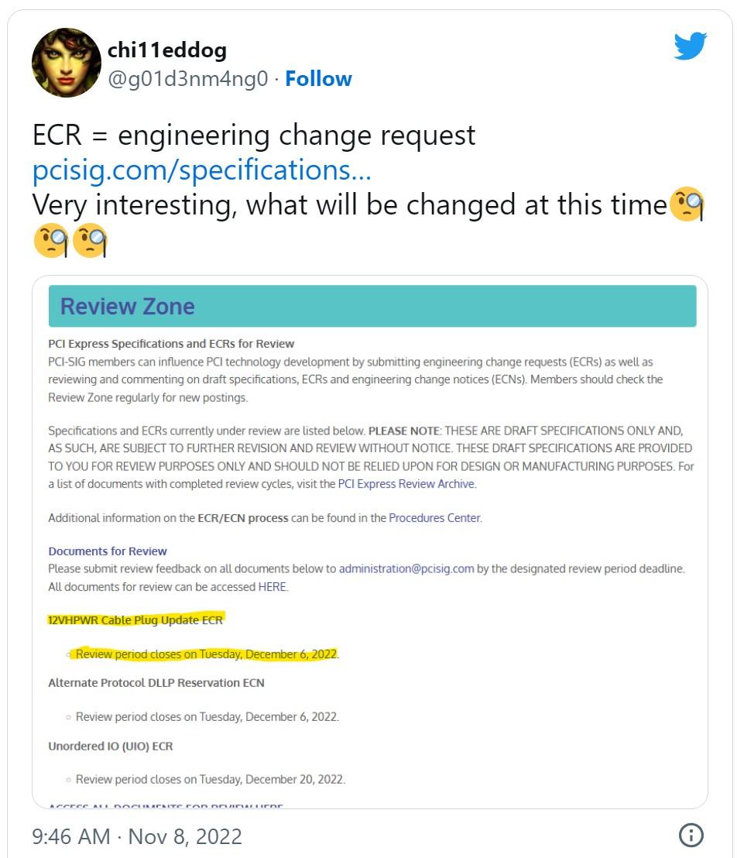Image resolution: width=737 pixels, height=858 pixels.
Task: Click the highlighted December 6 review deadline
Action: [207, 654]
